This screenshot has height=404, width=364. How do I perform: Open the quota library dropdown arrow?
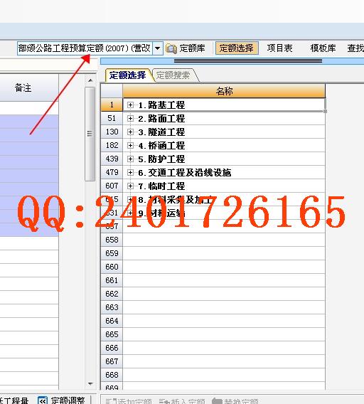pyautogui.click(x=157, y=48)
